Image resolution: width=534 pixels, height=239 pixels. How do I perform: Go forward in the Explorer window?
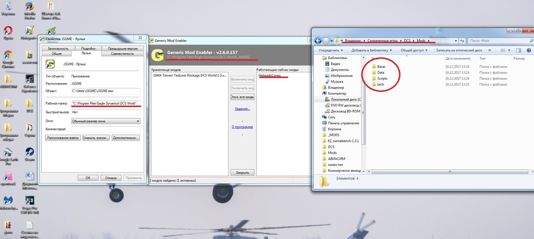click(x=326, y=41)
